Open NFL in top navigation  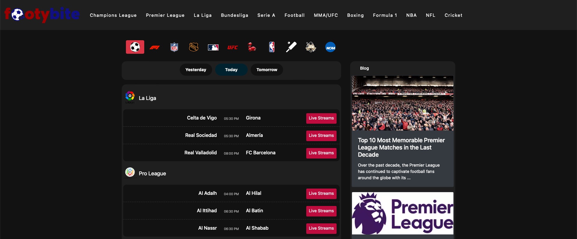pos(430,15)
